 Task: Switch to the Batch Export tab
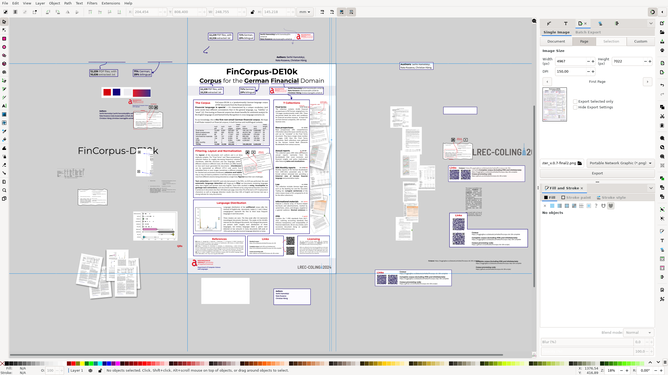coord(588,32)
